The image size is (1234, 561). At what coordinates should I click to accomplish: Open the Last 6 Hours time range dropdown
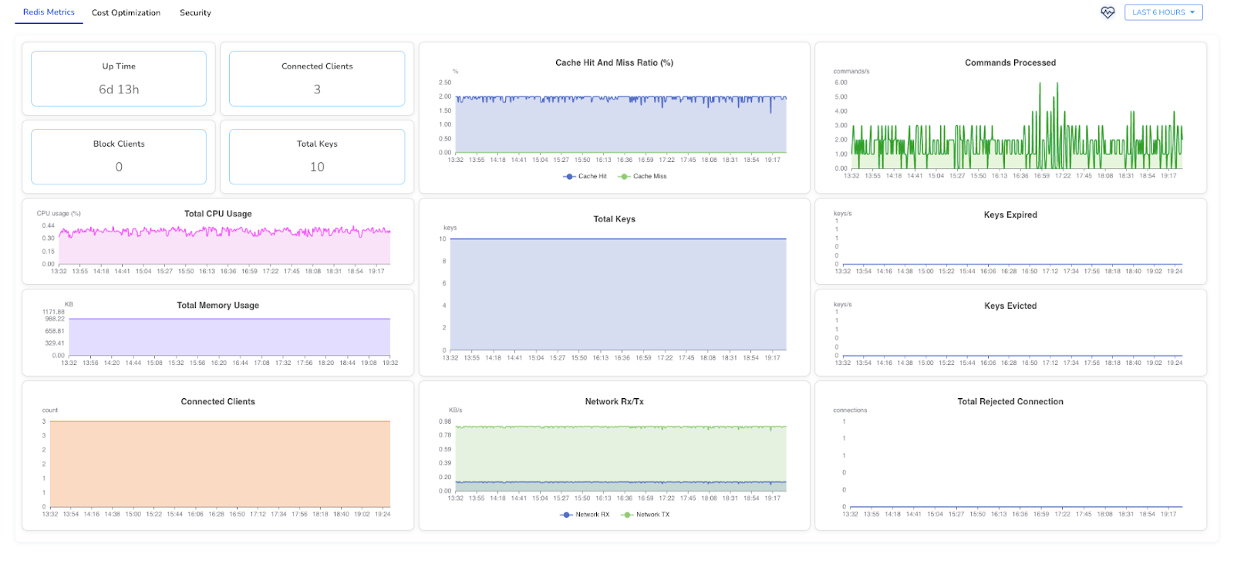click(1163, 12)
